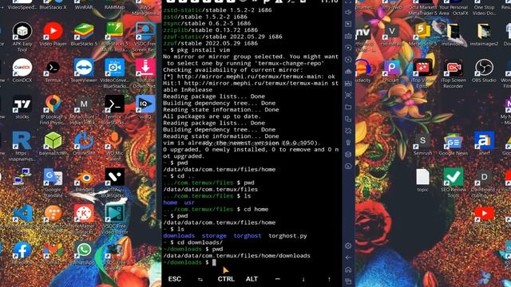Open iTop Video Editor shortcut
The height and width of the screenshot is (287, 511).
[422, 73]
